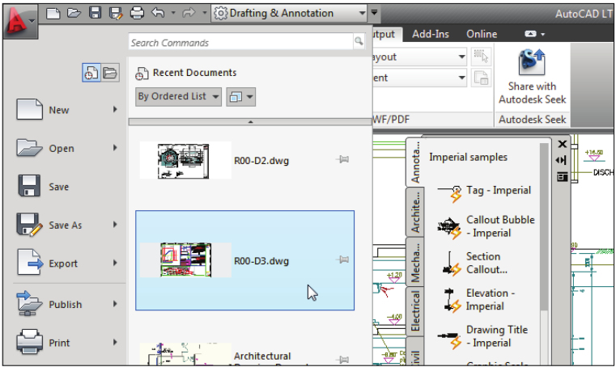The height and width of the screenshot is (367, 616).
Task: Pin R00-D3.dwg to the recent list
Action: [x=342, y=259]
